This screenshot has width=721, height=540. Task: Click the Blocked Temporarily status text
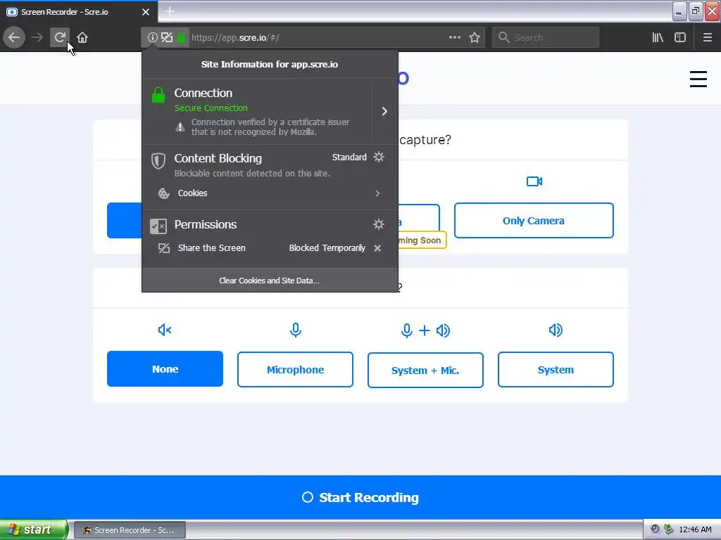pyautogui.click(x=327, y=248)
